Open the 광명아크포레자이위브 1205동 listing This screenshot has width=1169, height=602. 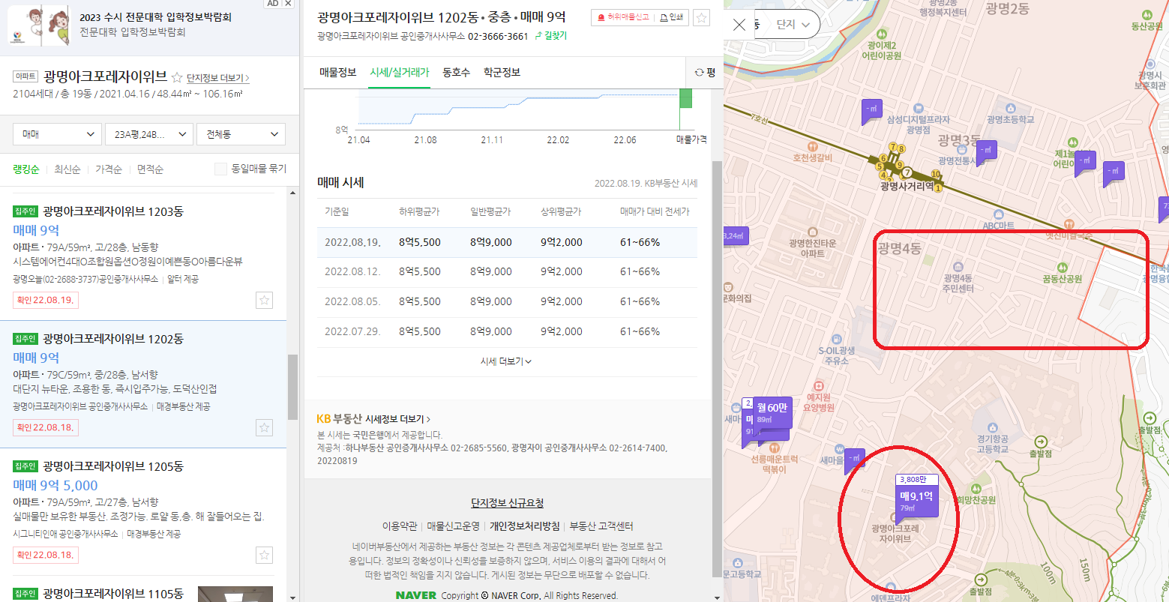point(113,466)
